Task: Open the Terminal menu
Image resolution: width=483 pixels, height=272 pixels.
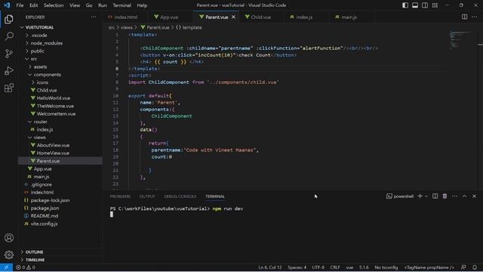Action: click(122, 5)
